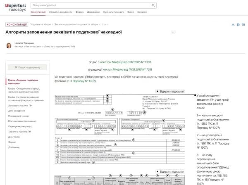
Task: Click the print document icon
Action: click(x=238, y=25)
